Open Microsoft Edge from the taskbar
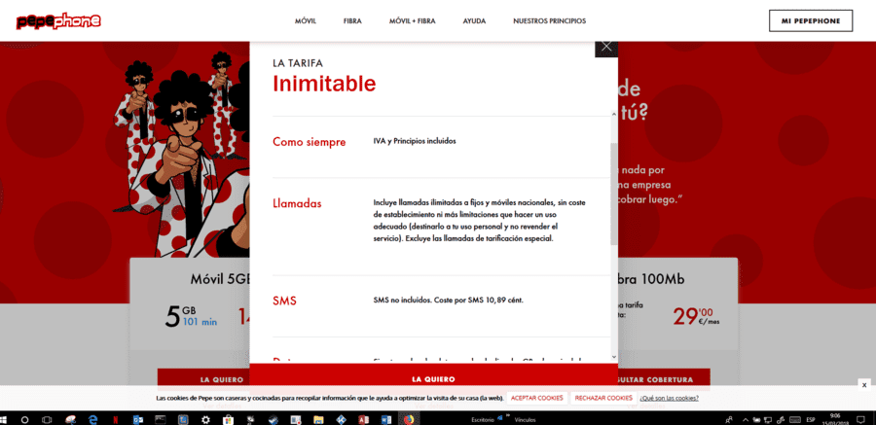Viewport: 876px width, 425px height. (92, 419)
